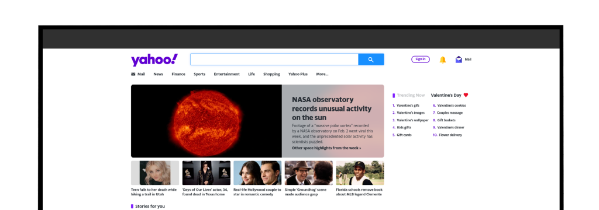The image size is (599, 210).
Task: Click the lead story summary about polar vortex
Action: [x=332, y=134]
